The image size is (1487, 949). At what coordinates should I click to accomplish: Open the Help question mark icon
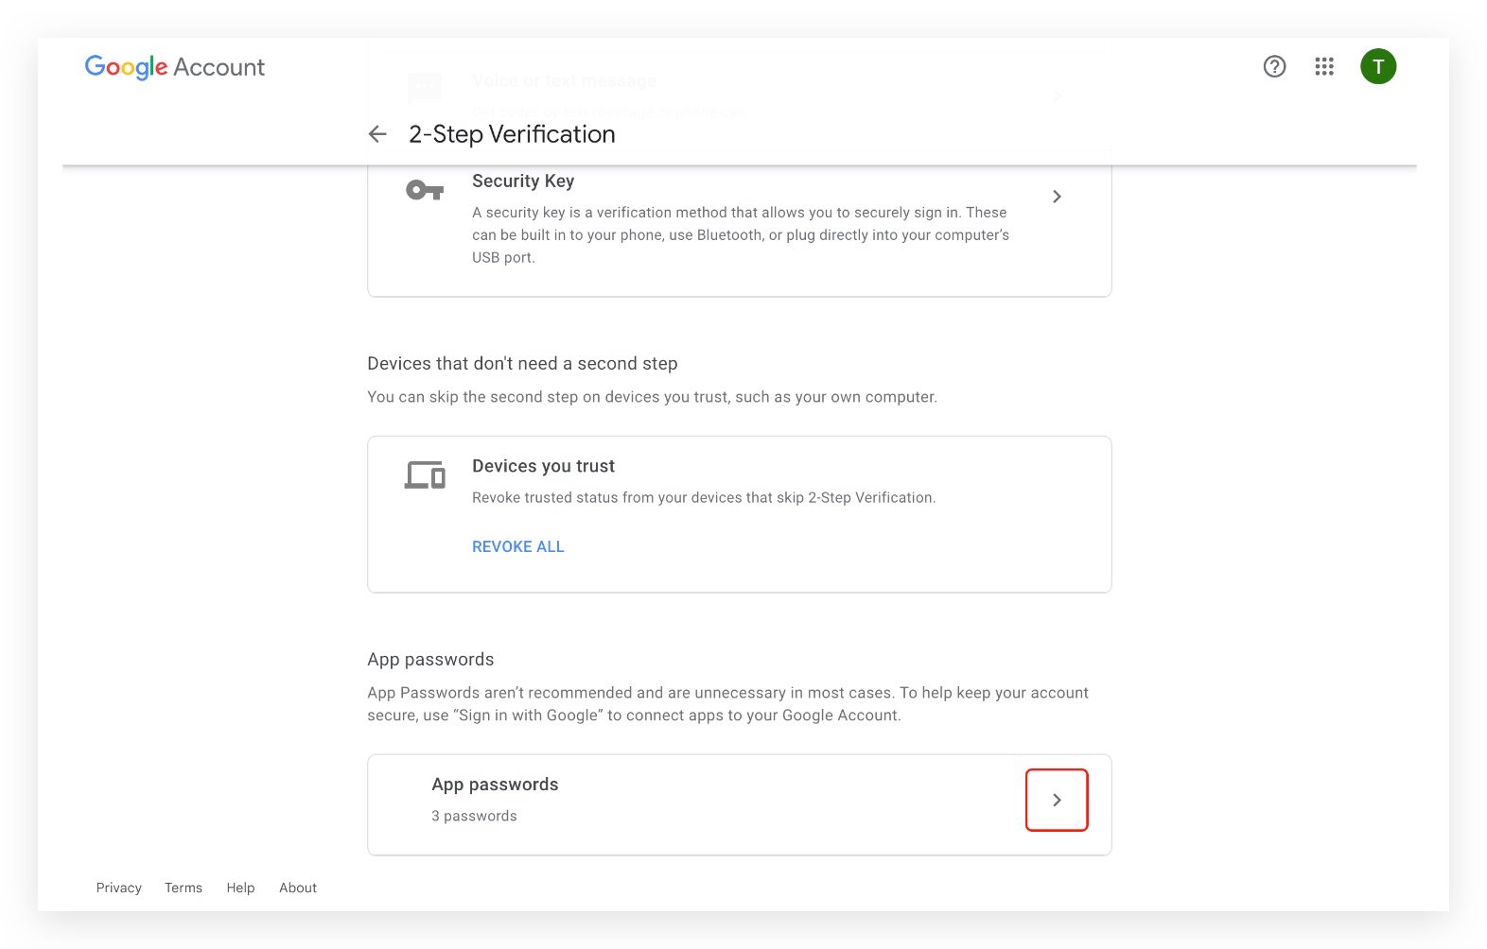[x=1274, y=66]
